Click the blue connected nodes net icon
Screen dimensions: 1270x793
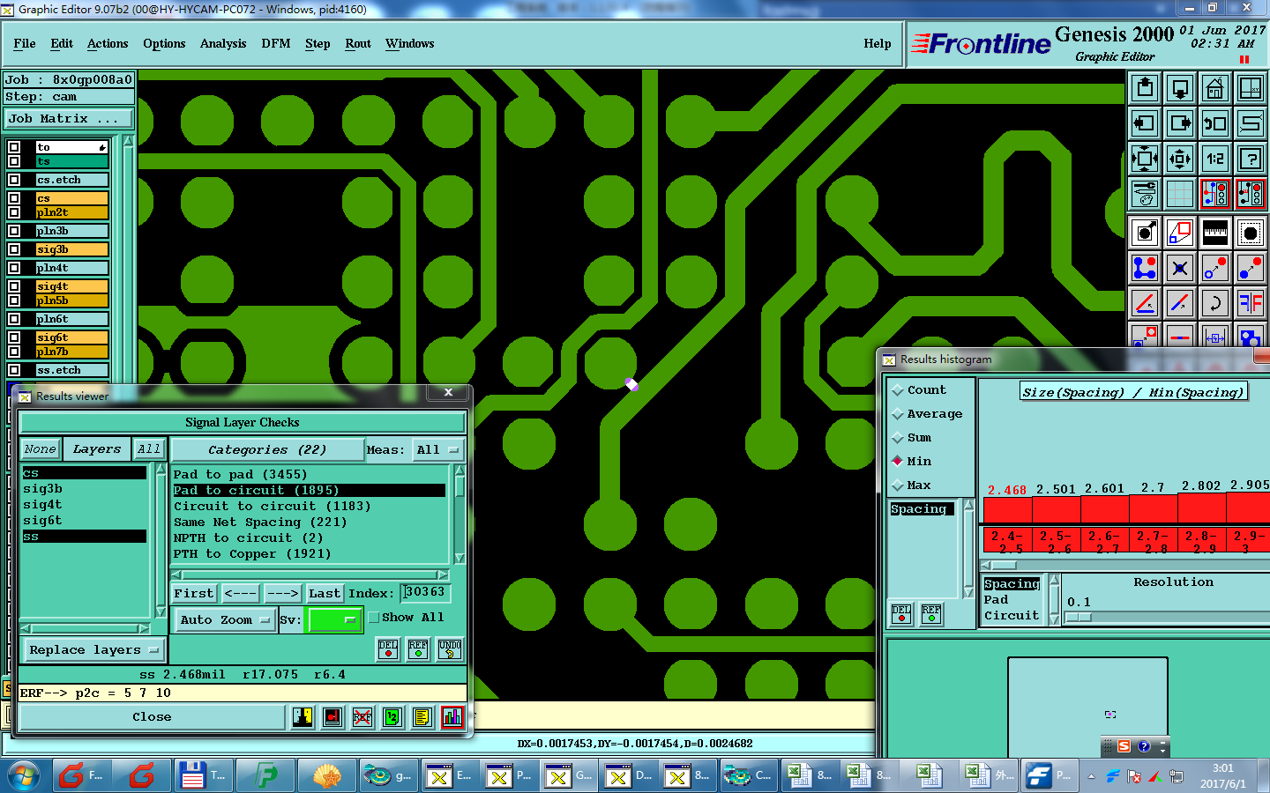coord(1145,268)
